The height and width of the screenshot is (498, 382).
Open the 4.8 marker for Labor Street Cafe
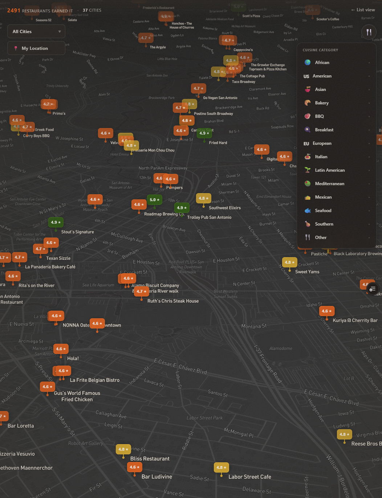point(222,467)
